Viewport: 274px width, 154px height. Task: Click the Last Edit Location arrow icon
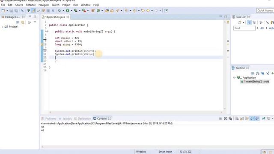(143, 11)
